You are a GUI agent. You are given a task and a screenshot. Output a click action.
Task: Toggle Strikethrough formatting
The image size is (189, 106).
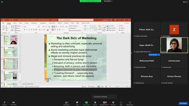(34, 30)
